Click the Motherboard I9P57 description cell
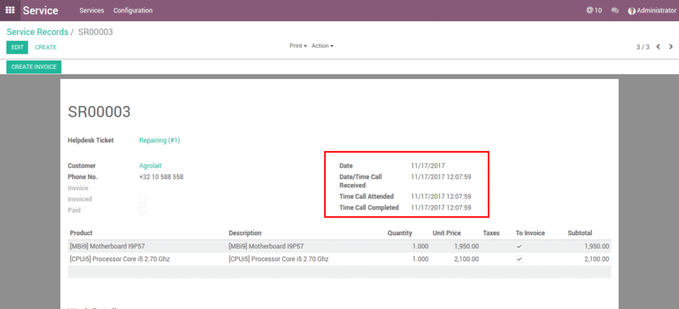679x309 pixels. coord(266,246)
